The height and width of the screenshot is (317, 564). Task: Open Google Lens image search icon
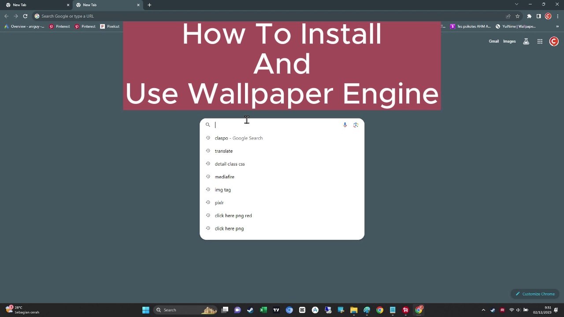pyautogui.click(x=356, y=125)
